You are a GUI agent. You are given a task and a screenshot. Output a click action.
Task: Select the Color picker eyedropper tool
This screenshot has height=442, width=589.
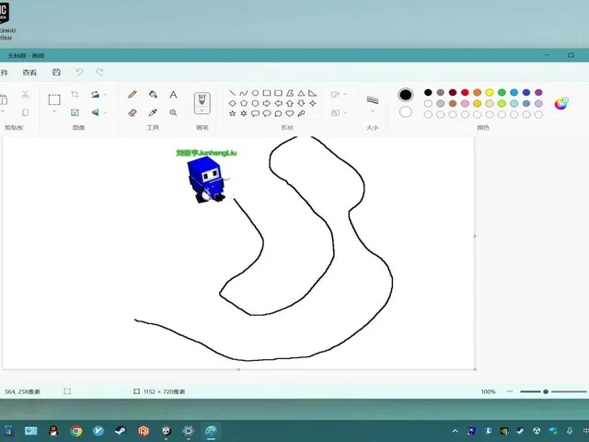pos(153,112)
